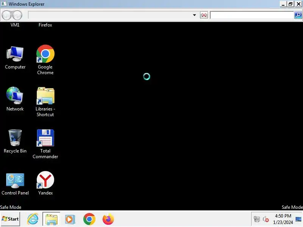This screenshot has height=227, width=303.
Task: Open the taskbar clock showing 4:50 PM
Action: click(x=283, y=219)
